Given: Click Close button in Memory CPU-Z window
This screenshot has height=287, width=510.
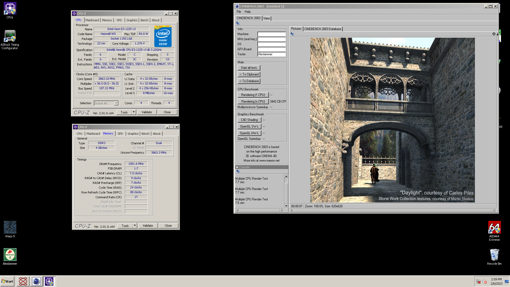Looking at the screenshot, I should 168,226.
